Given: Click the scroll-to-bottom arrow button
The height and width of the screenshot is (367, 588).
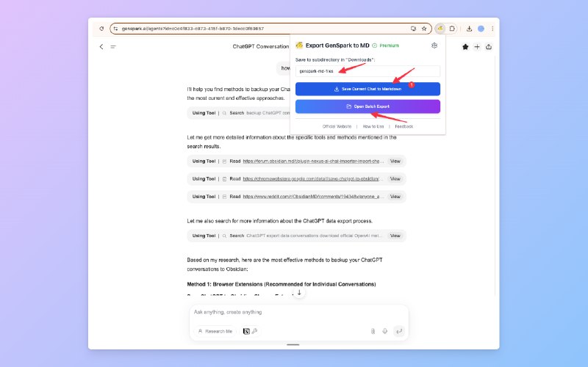Looking at the screenshot, I should coord(298,292).
